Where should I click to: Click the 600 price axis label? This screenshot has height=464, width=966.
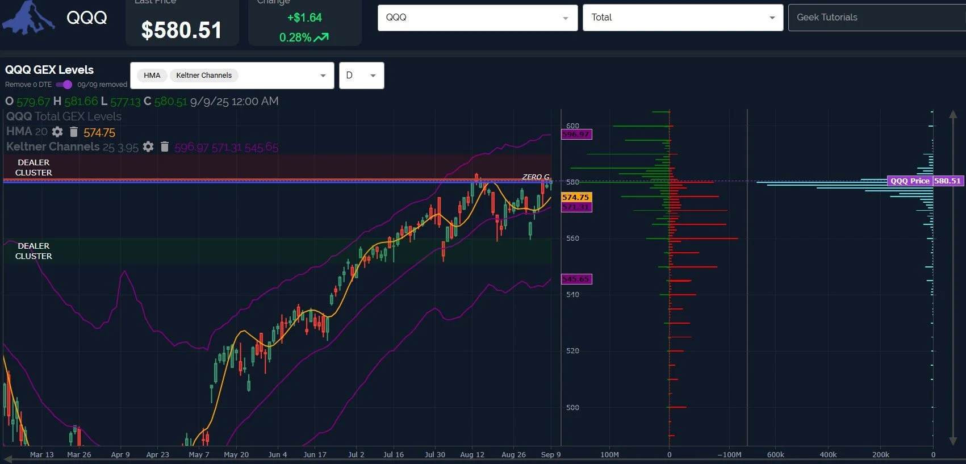pyautogui.click(x=572, y=126)
